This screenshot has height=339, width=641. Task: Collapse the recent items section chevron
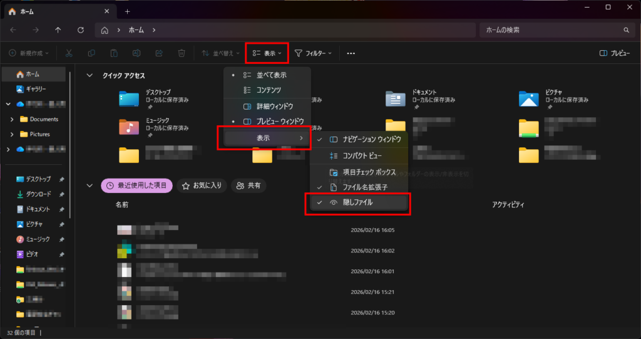point(89,185)
